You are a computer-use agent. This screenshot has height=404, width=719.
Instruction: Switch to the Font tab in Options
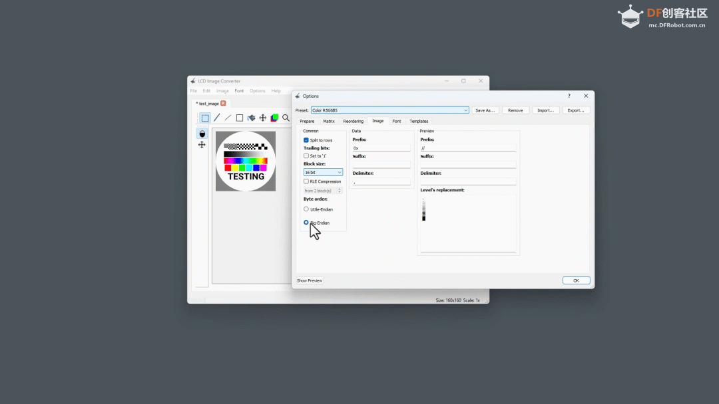tap(397, 121)
